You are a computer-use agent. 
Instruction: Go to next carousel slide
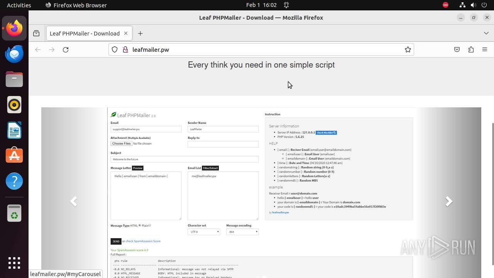(x=449, y=201)
